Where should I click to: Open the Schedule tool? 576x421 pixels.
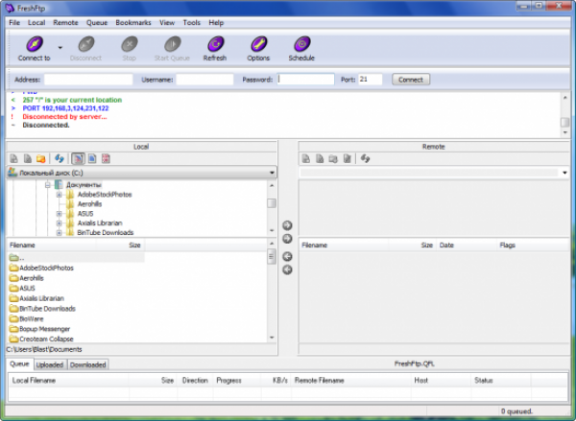pyautogui.click(x=301, y=46)
